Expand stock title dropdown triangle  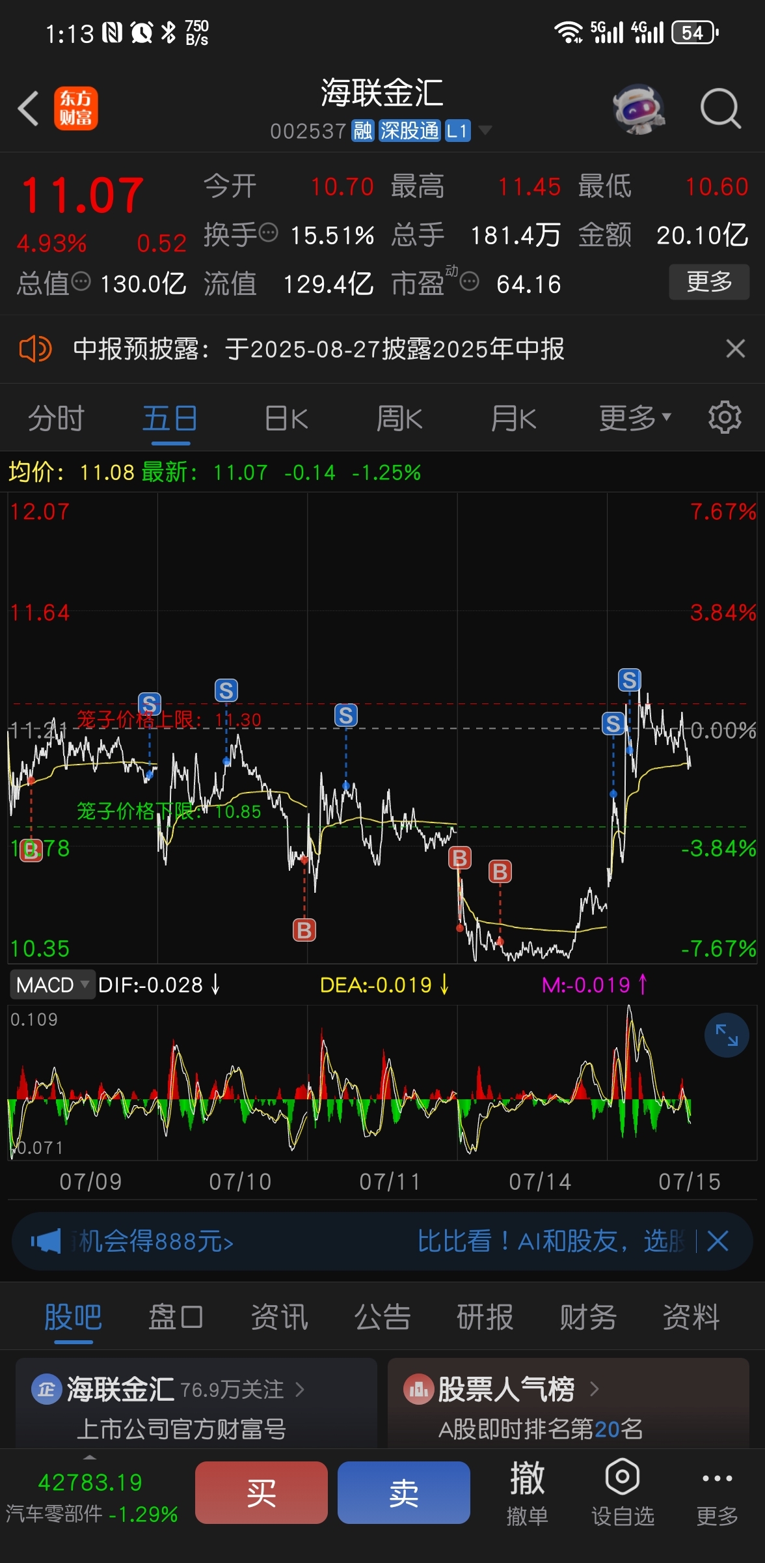pos(485,130)
